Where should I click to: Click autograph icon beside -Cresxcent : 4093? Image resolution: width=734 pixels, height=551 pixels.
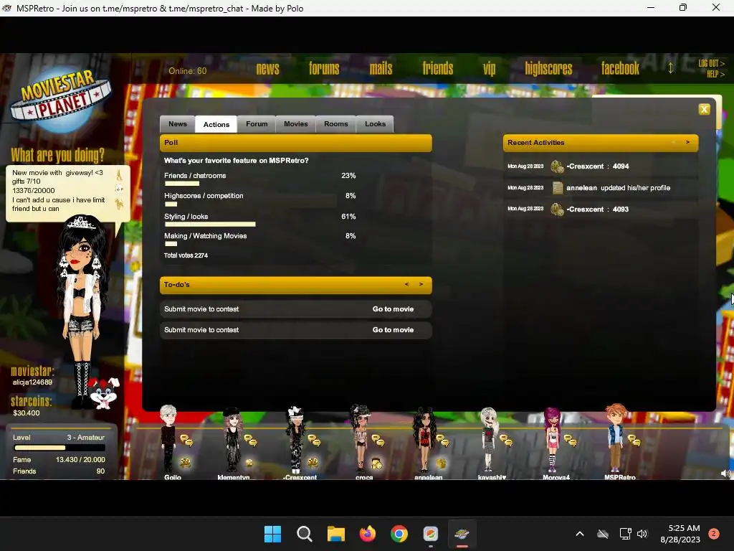pos(557,209)
